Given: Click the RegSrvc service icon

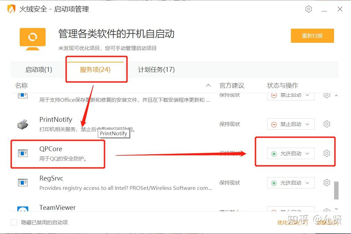Looking at the screenshot, I should (x=22, y=183).
